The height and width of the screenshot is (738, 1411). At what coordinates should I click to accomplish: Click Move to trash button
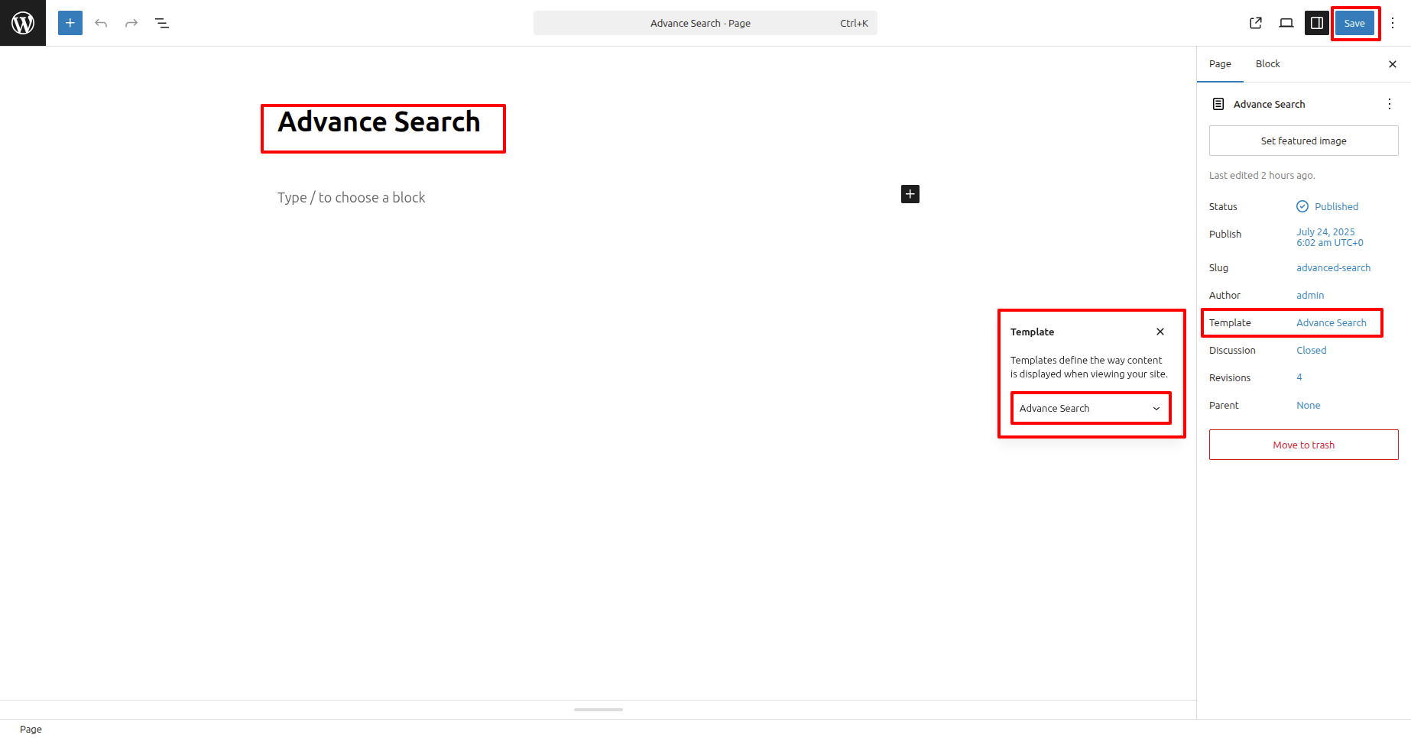[1303, 445]
